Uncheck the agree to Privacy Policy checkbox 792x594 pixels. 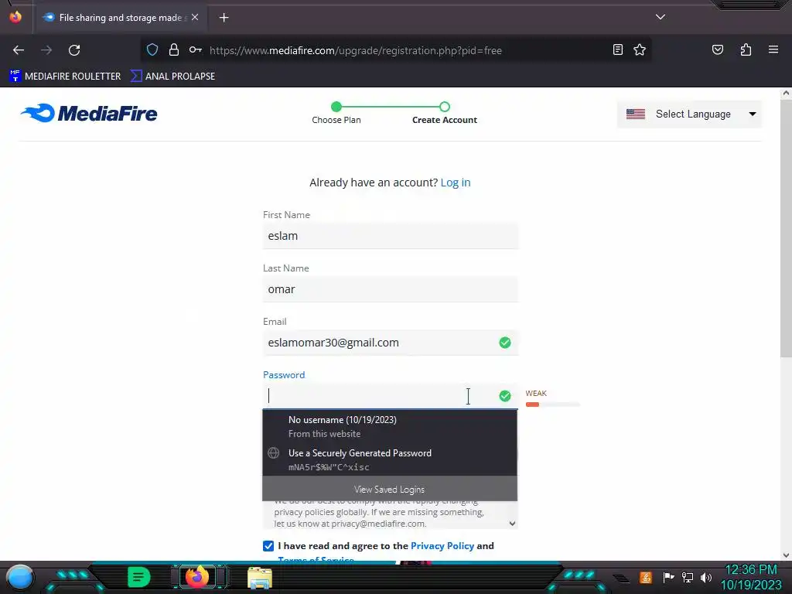point(268,546)
